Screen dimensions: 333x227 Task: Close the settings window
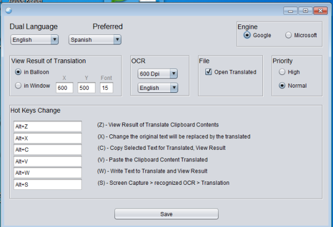click(320, 11)
